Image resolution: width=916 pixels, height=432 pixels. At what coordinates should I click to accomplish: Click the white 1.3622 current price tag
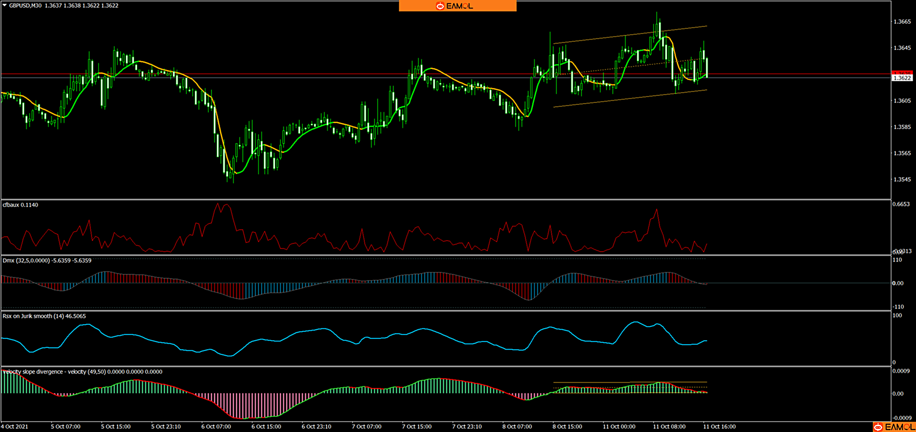coord(902,78)
